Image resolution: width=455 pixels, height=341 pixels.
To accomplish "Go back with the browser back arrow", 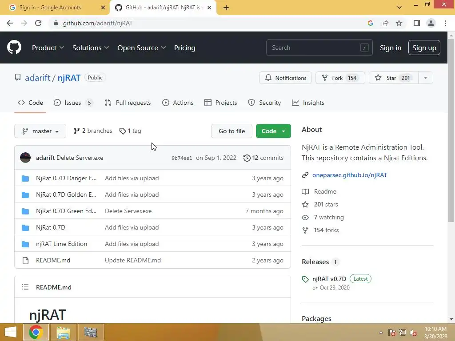I will pos(10,23).
